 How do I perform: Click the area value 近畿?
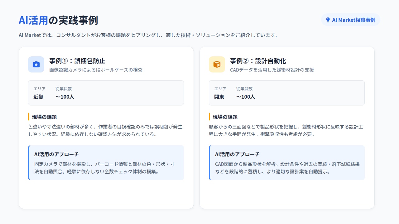(38, 97)
